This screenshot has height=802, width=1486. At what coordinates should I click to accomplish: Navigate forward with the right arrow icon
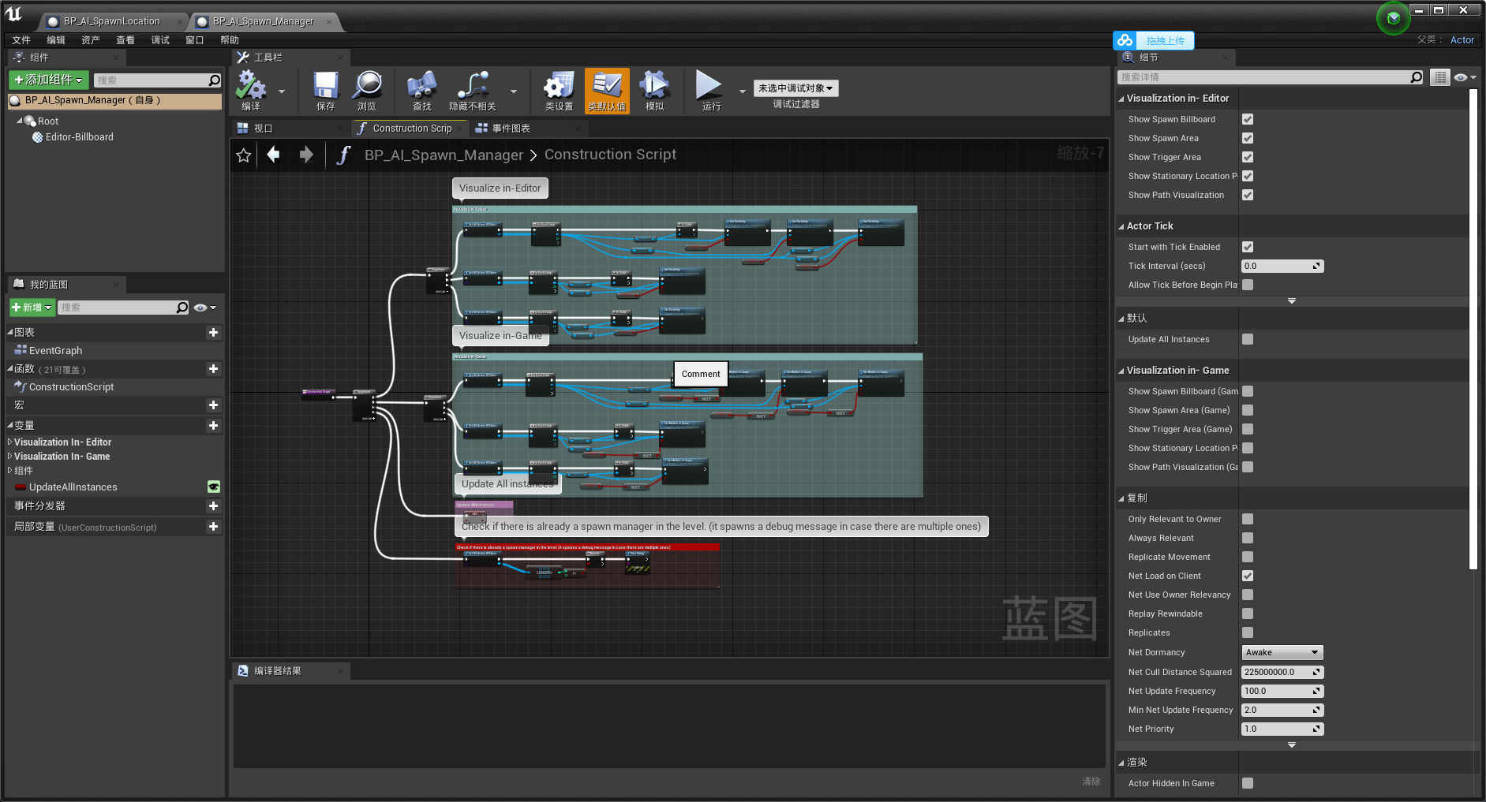(x=306, y=155)
